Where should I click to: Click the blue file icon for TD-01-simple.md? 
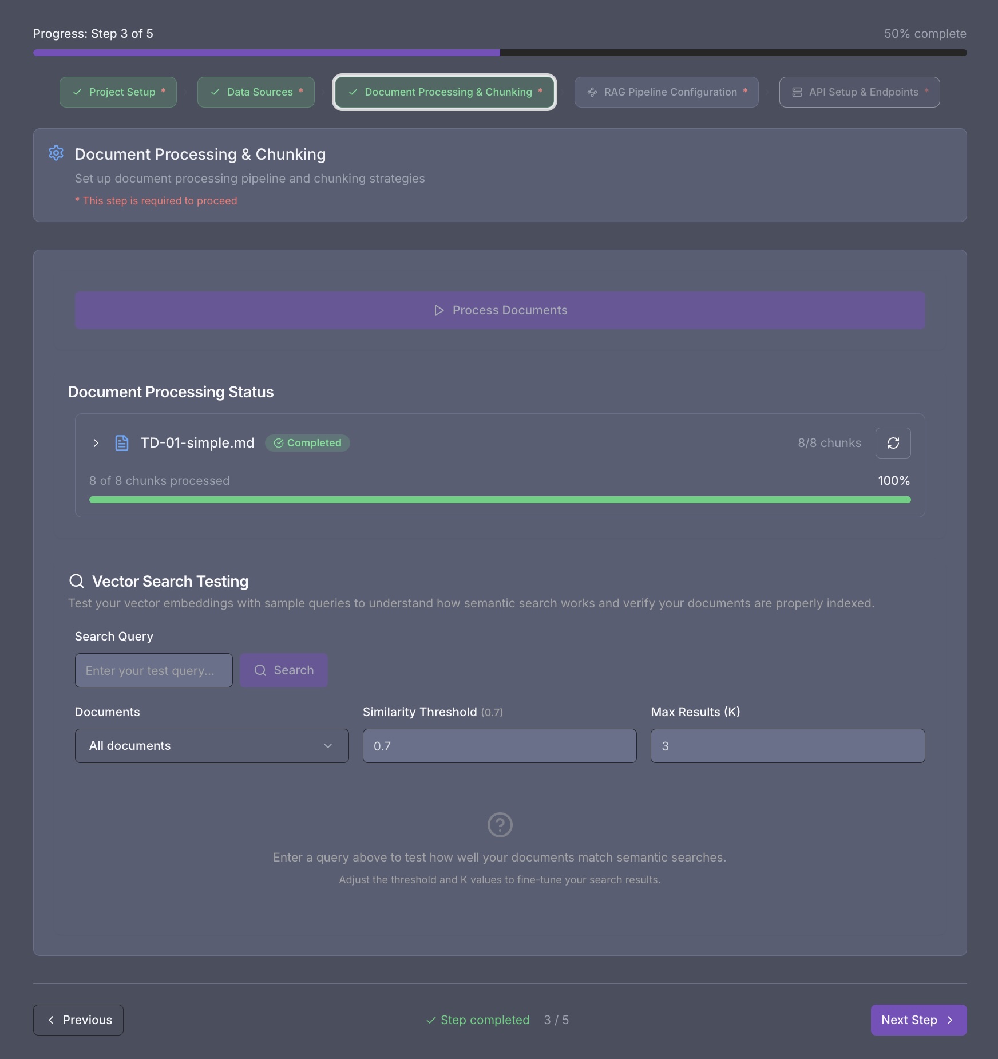click(x=121, y=443)
